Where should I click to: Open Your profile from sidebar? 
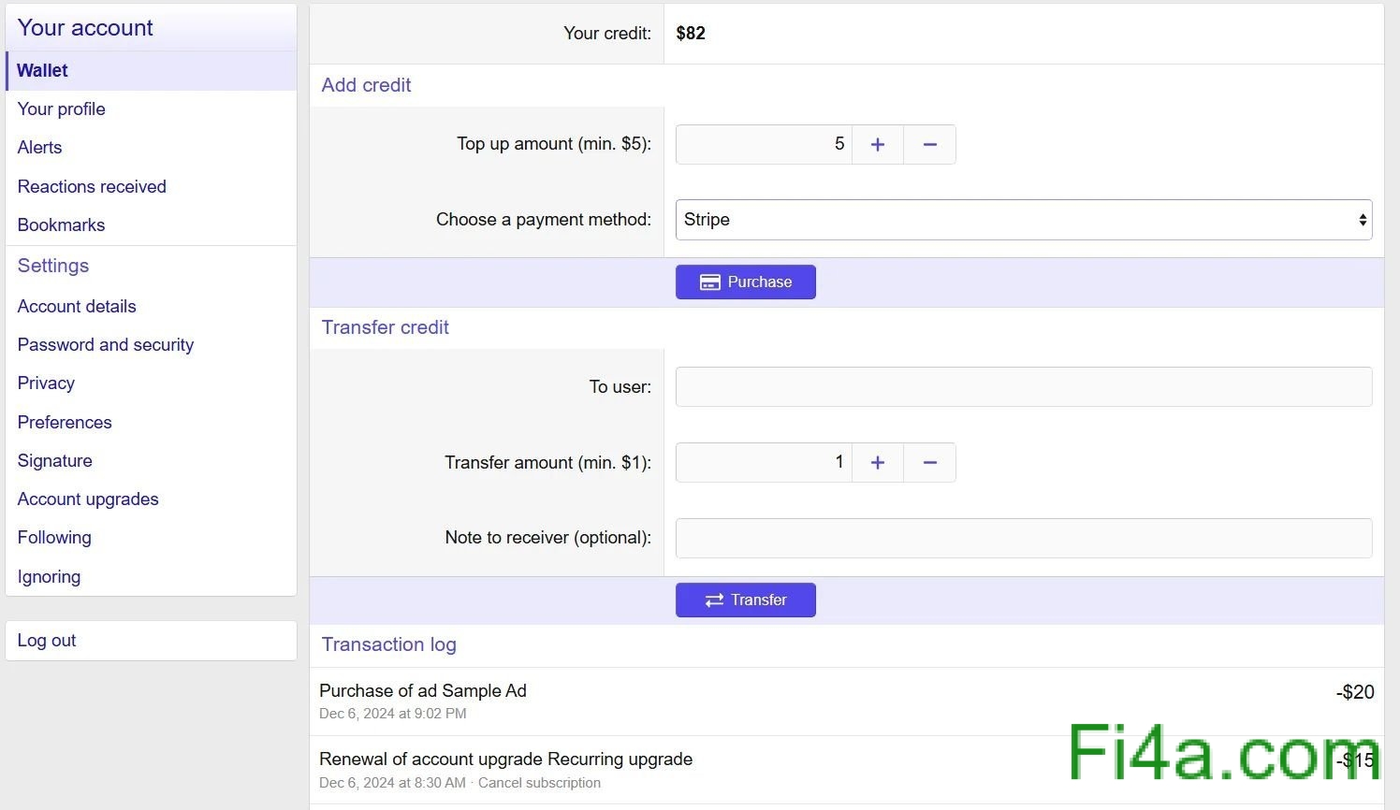click(x=62, y=109)
